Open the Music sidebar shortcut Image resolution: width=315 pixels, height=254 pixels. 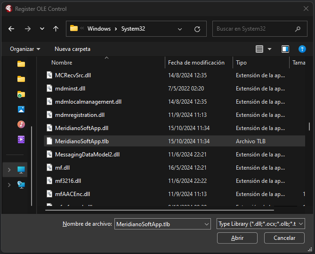coord(21,124)
